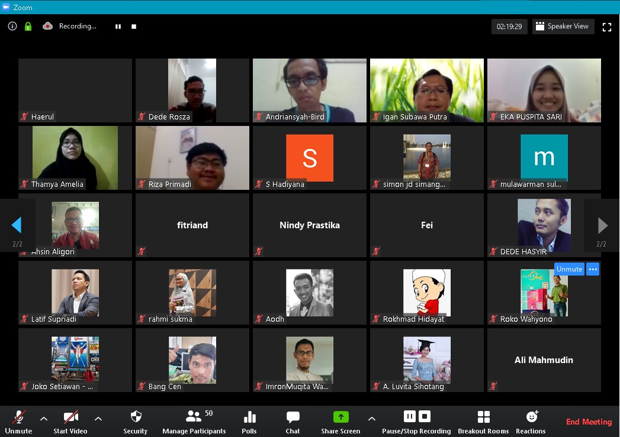Click Unmute on Roko Wahyono's tile

coord(569,269)
